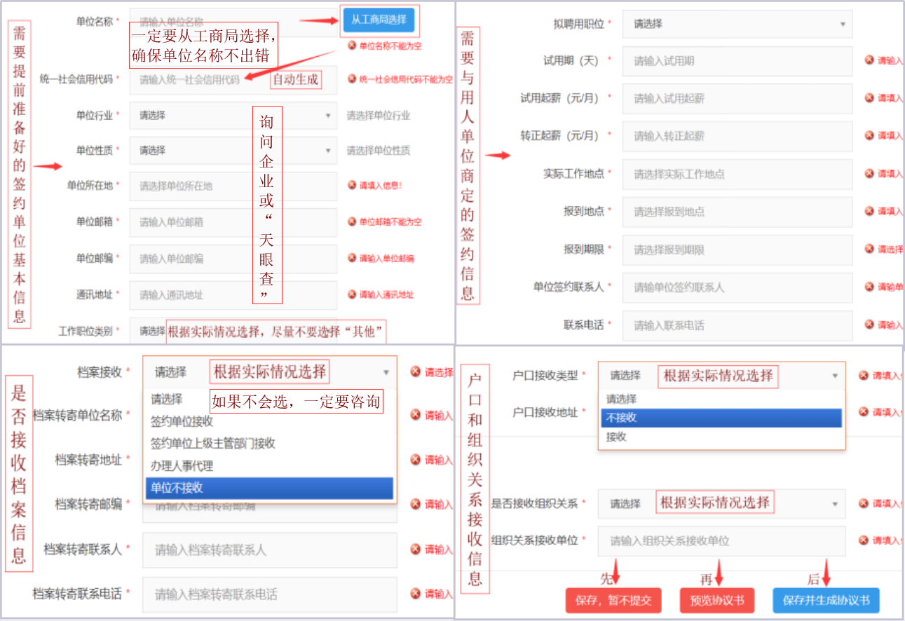Click the error icon next to 请输入通讯地址
The width and height of the screenshot is (905, 621).
(353, 294)
